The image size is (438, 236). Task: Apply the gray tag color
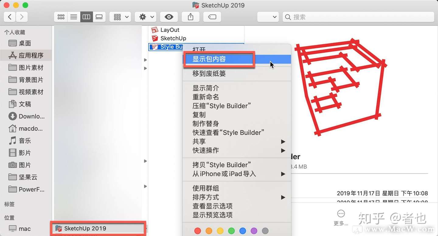click(x=265, y=231)
